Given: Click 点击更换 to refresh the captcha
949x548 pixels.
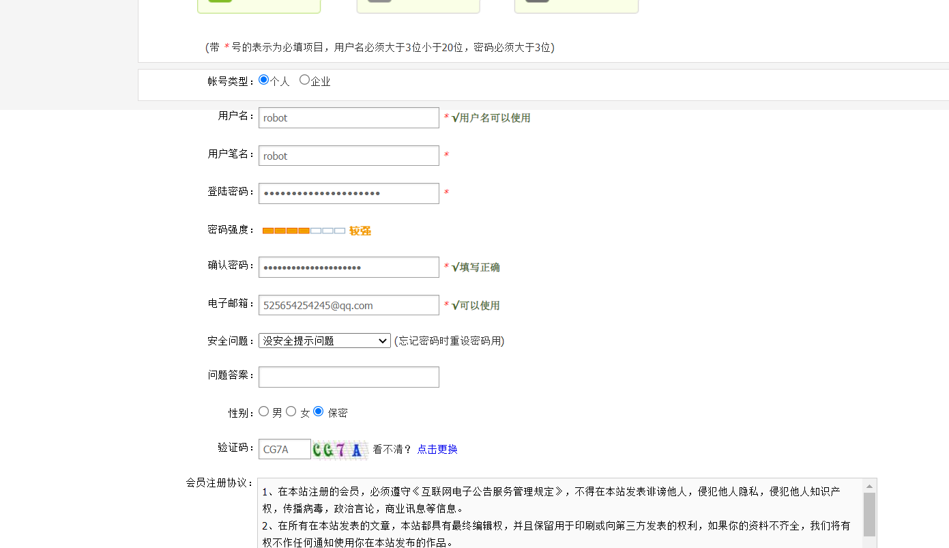Looking at the screenshot, I should pos(437,449).
